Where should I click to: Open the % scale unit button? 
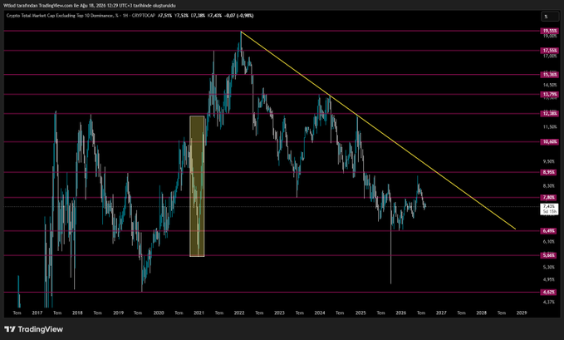coord(550,17)
